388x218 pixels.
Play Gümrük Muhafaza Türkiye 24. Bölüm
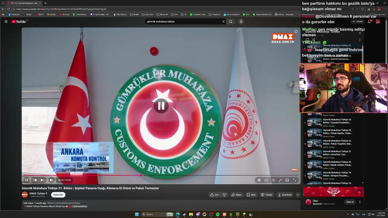(333, 122)
